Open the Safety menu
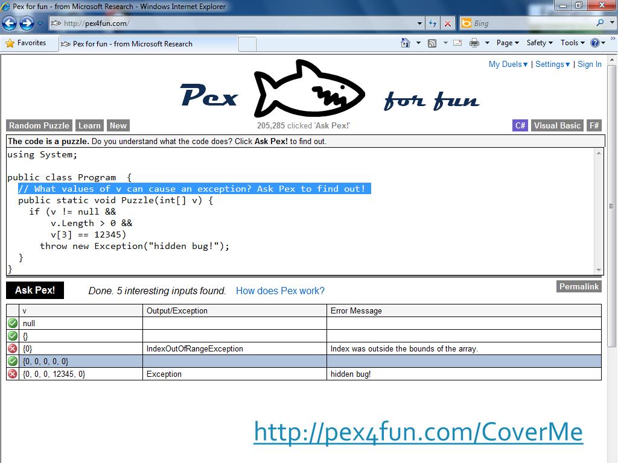Screen dimensions: 618x463 [x=540, y=43]
